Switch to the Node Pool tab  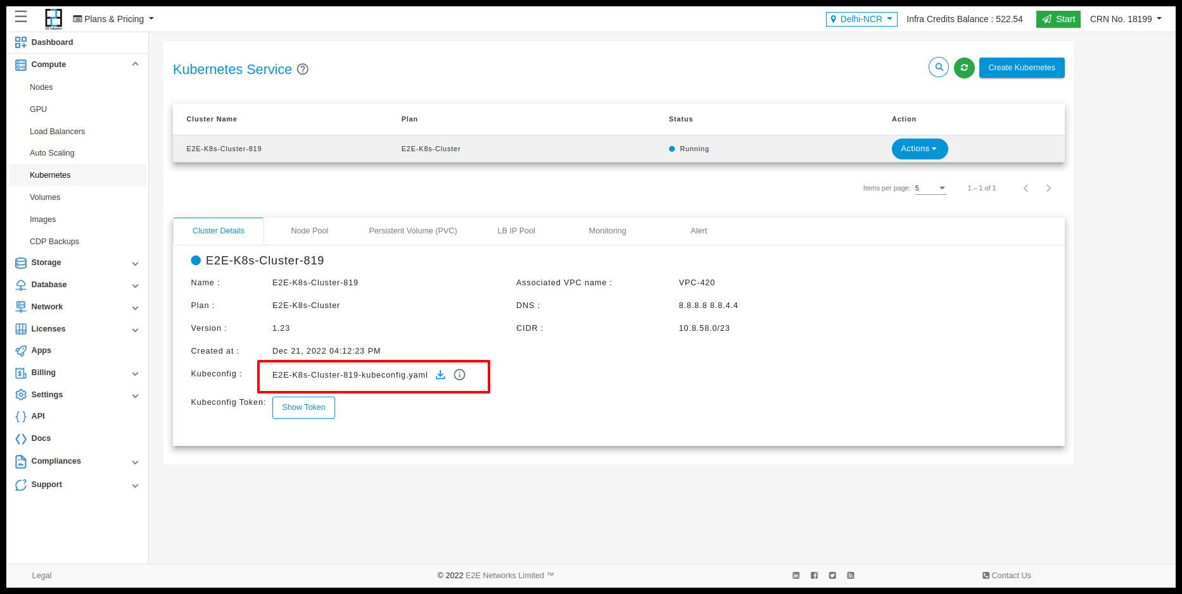point(310,231)
